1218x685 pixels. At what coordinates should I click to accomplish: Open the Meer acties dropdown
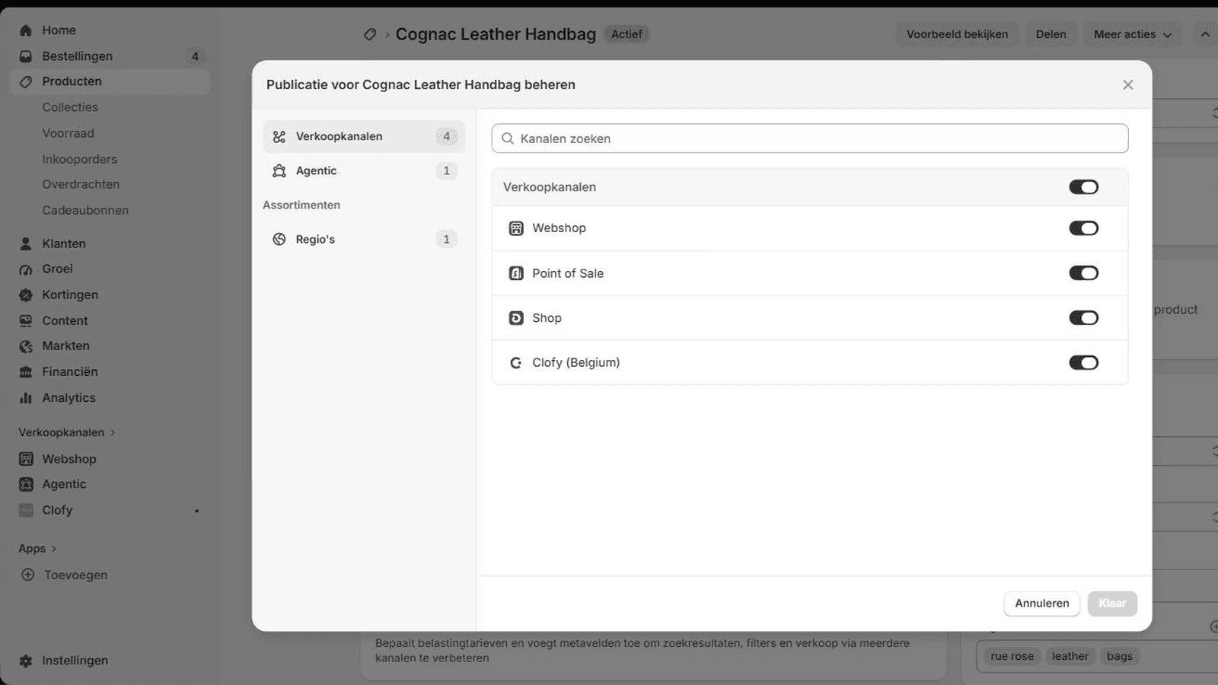tap(1132, 34)
